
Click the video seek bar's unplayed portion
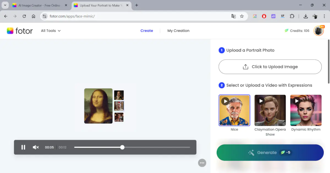[x=157, y=147]
